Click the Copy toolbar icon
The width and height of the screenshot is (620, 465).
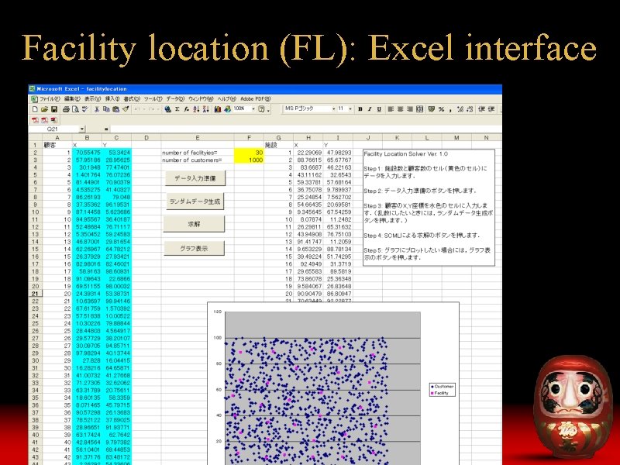[106, 112]
